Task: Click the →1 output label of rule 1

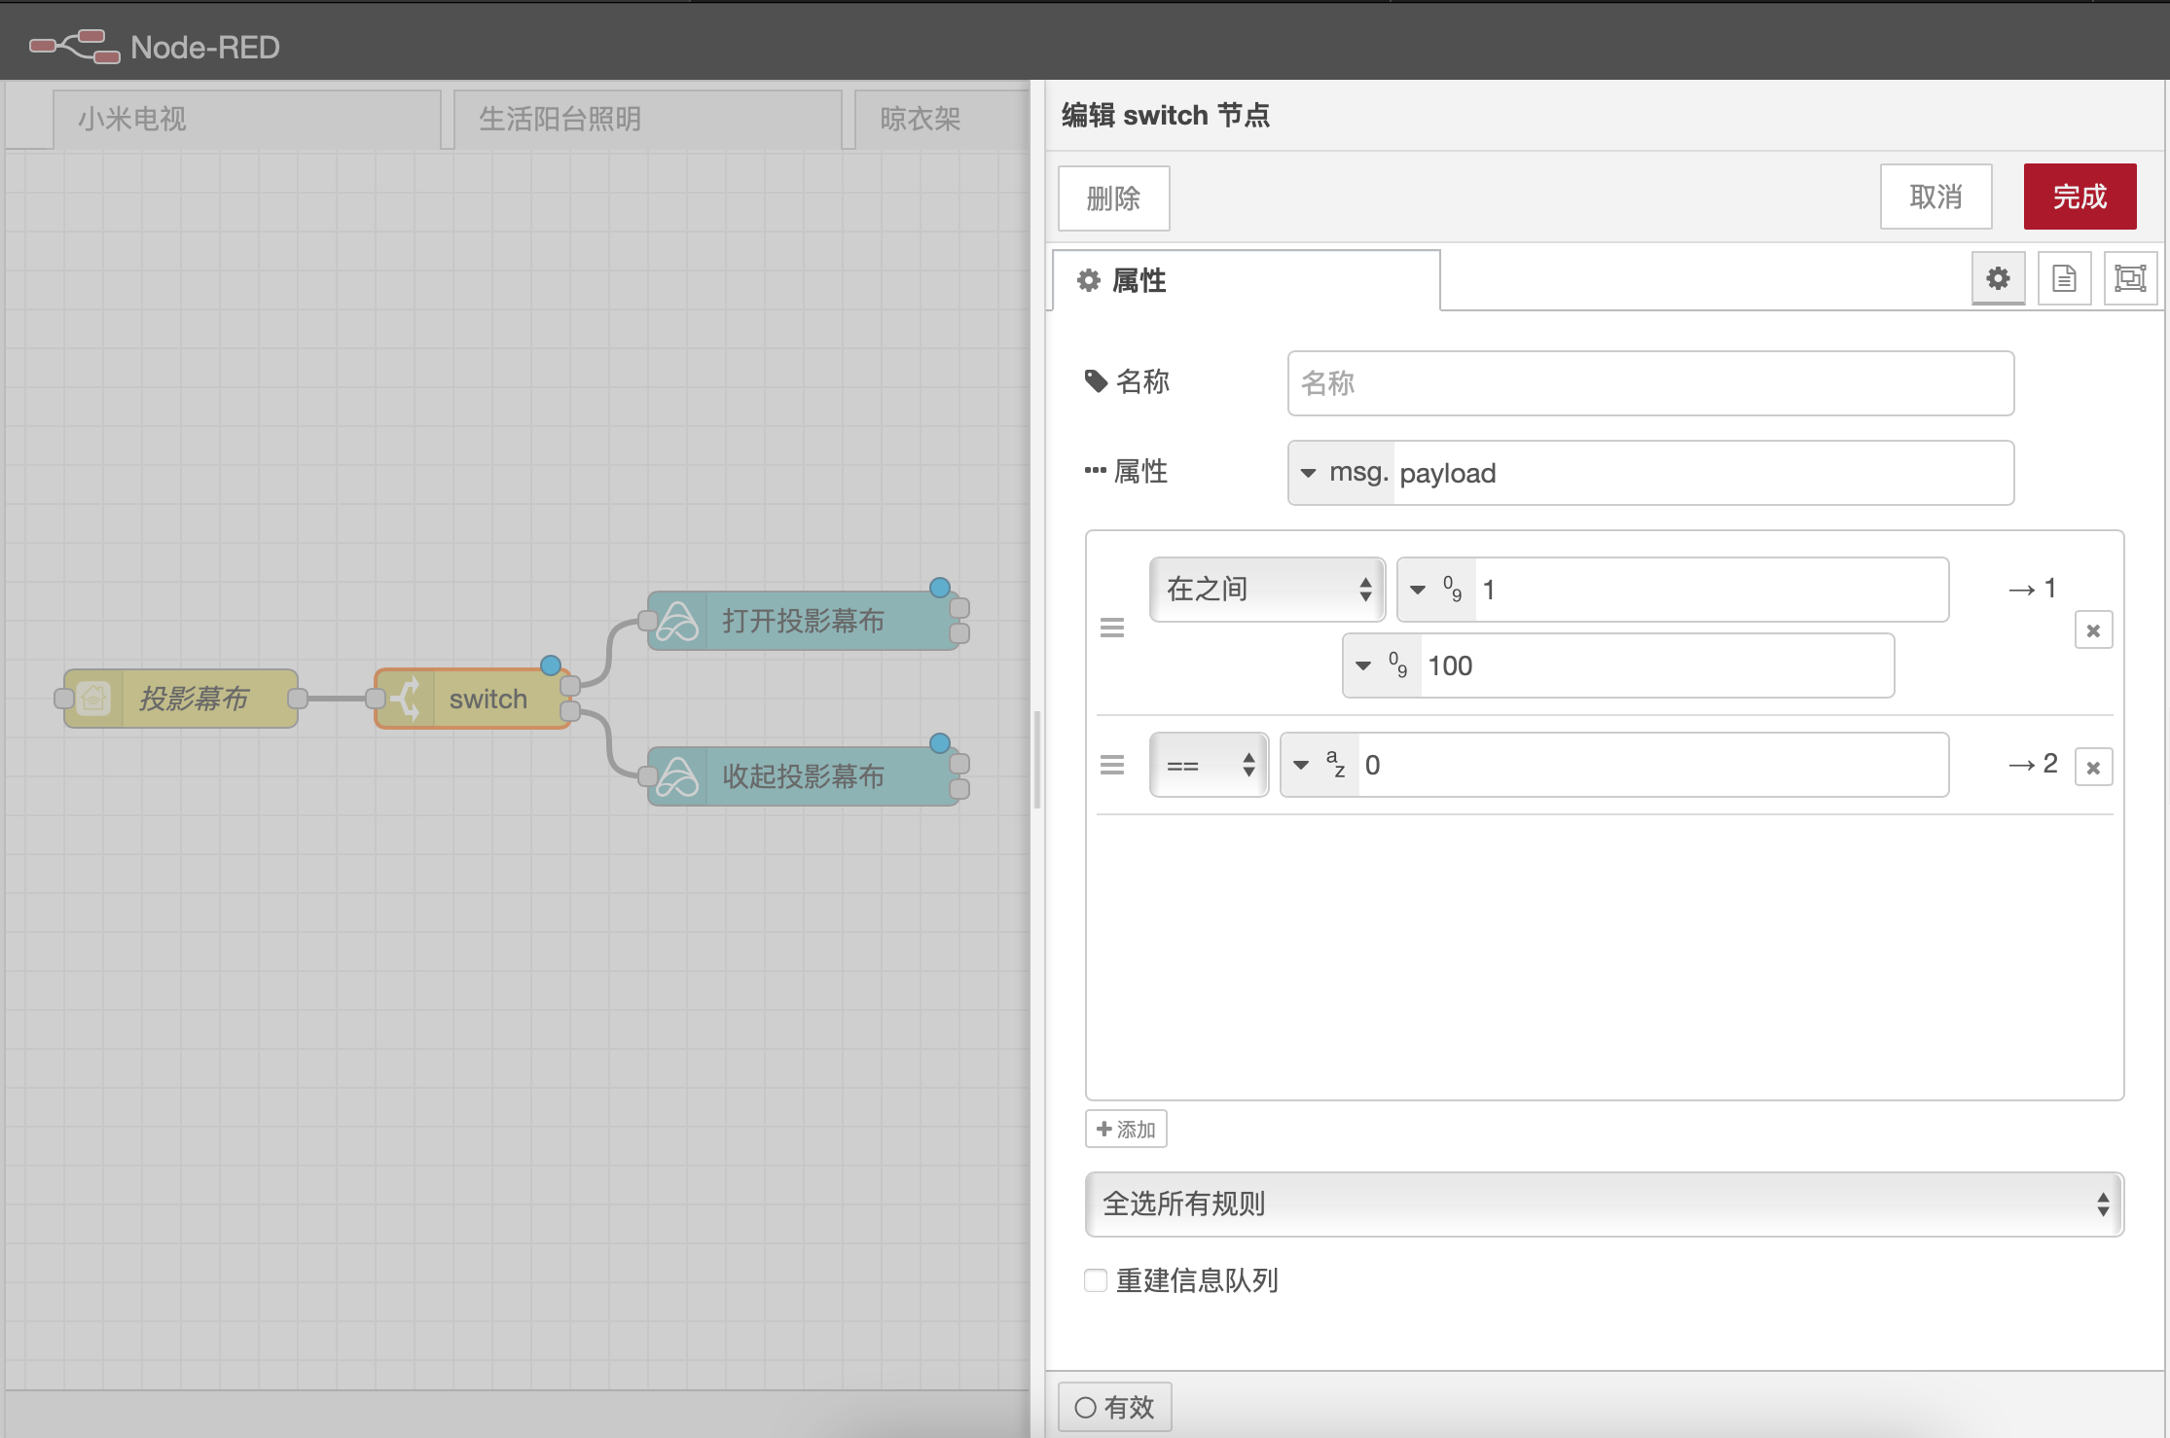Action: click(2033, 588)
